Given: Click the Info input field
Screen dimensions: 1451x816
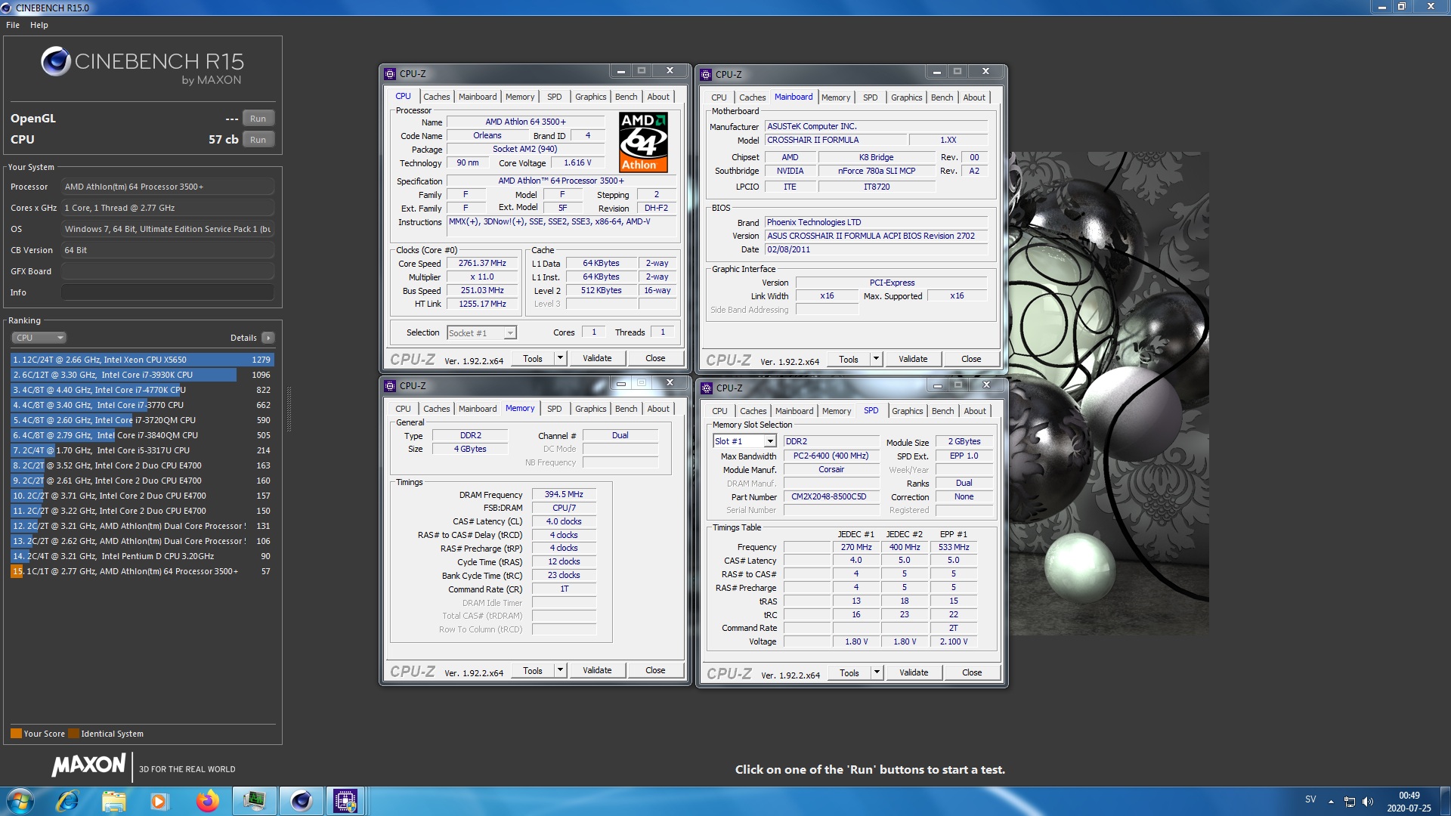Looking at the screenshot, I should pos(168,292).
